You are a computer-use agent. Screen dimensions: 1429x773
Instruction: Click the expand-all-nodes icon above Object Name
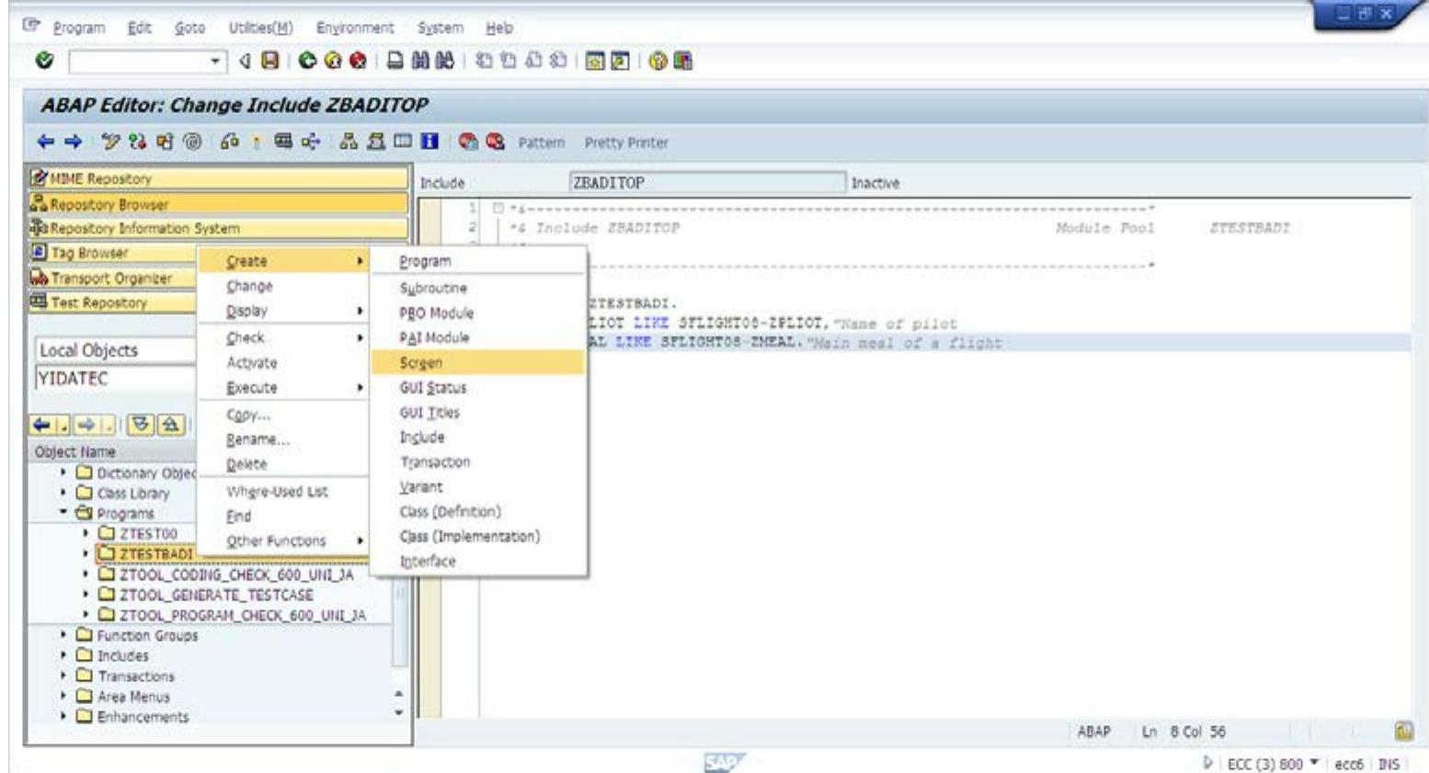point(141,425)
